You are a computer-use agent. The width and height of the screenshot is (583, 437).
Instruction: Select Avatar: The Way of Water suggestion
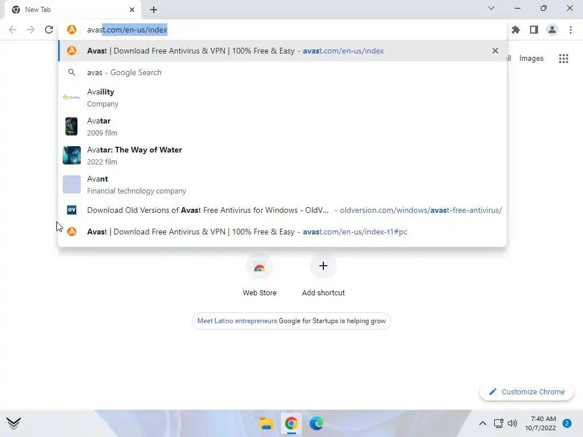point(282,155)
